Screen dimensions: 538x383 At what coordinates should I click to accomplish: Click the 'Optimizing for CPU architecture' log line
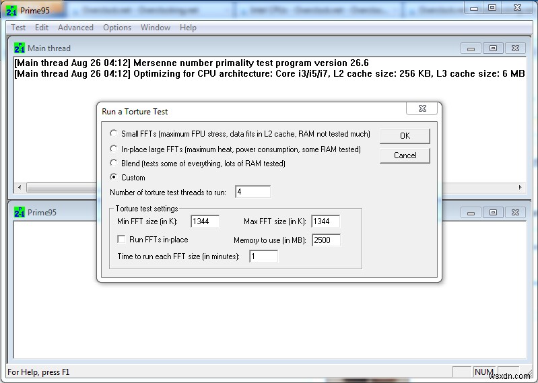(x=269, y=74)
